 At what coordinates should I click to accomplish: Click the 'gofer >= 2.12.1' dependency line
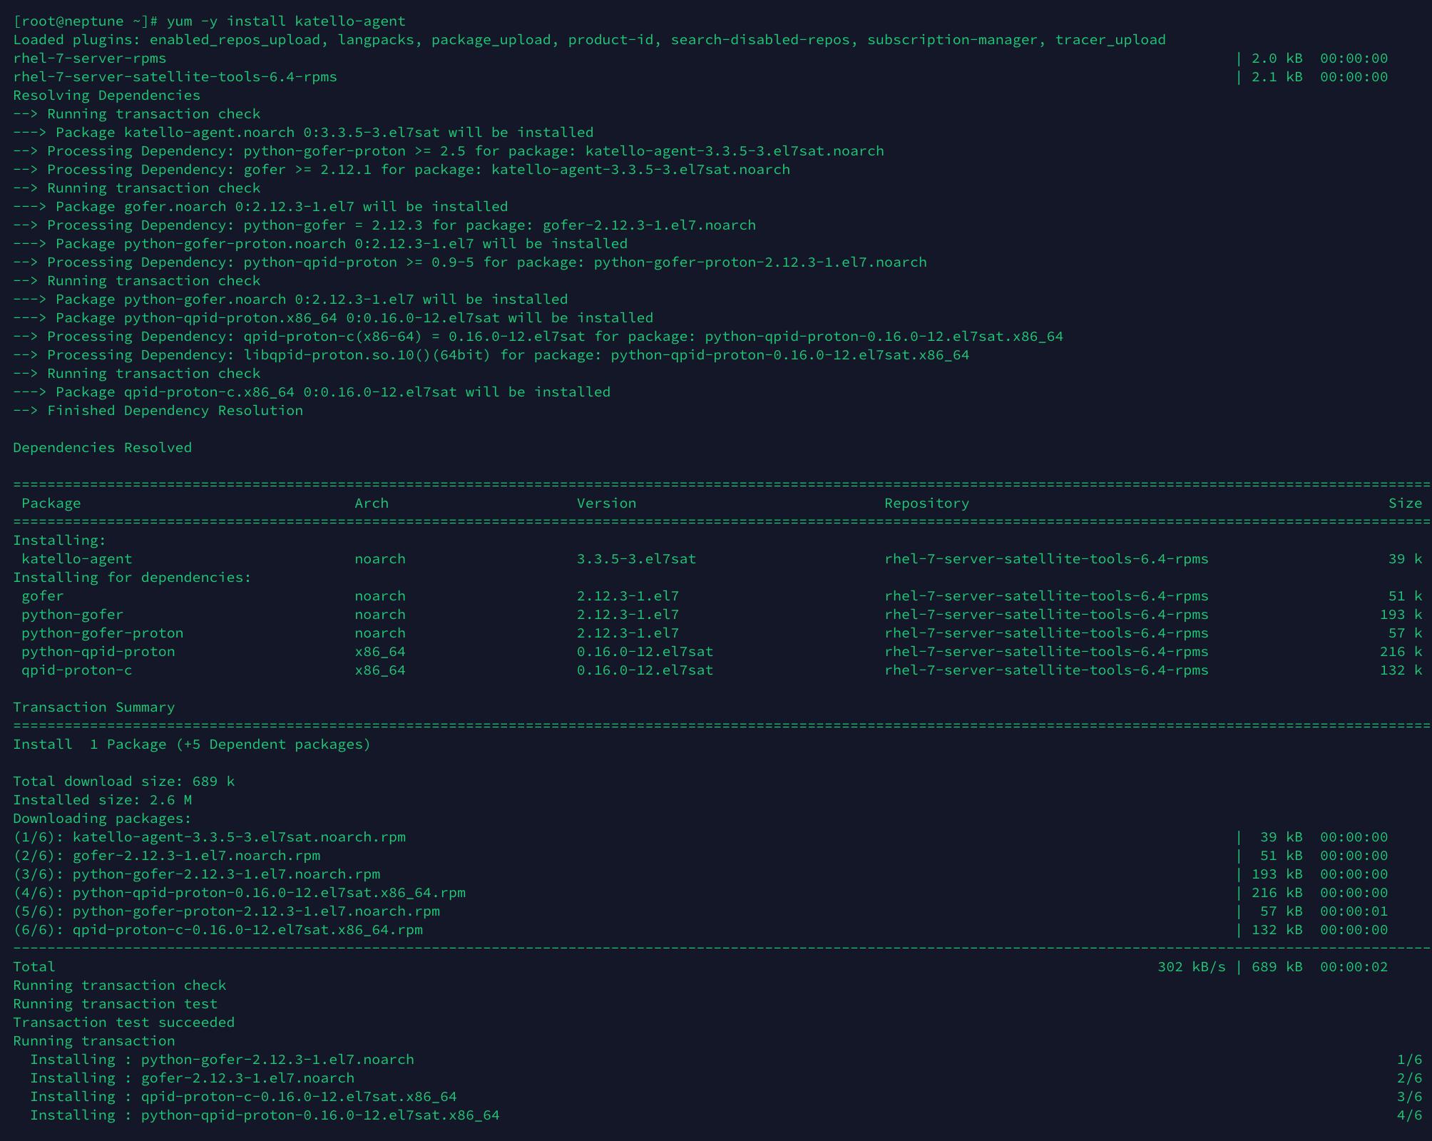[402, 170]
